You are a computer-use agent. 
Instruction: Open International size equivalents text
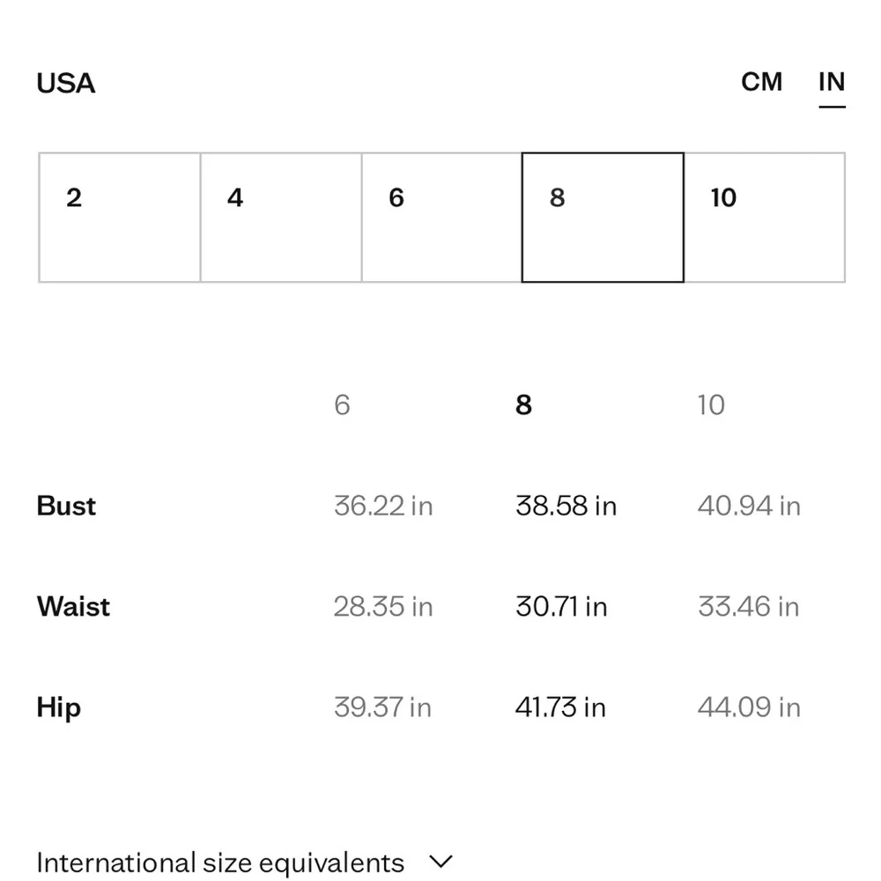[x=220, y=863]
